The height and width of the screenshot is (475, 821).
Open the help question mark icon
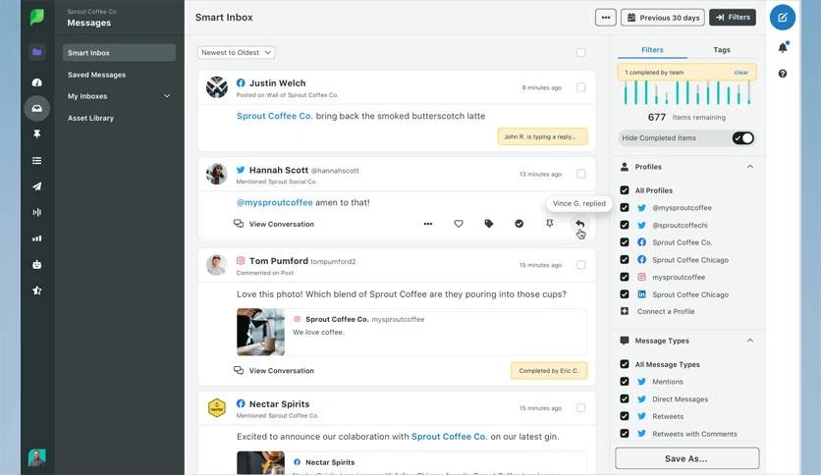coord(783,74)
